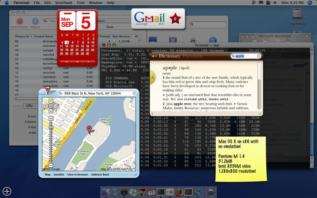Pan the map down with arrow button
The width and height of the screenshot is (317, 198).
(x=51, y=111)
